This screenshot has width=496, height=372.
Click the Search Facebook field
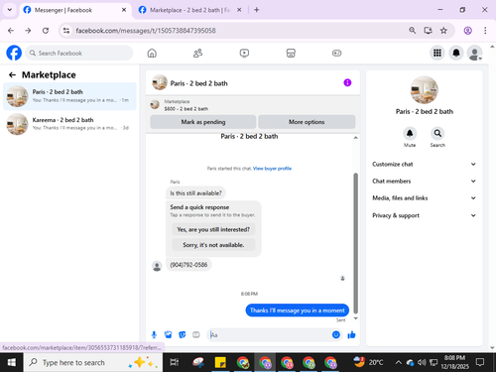point(79,53)
